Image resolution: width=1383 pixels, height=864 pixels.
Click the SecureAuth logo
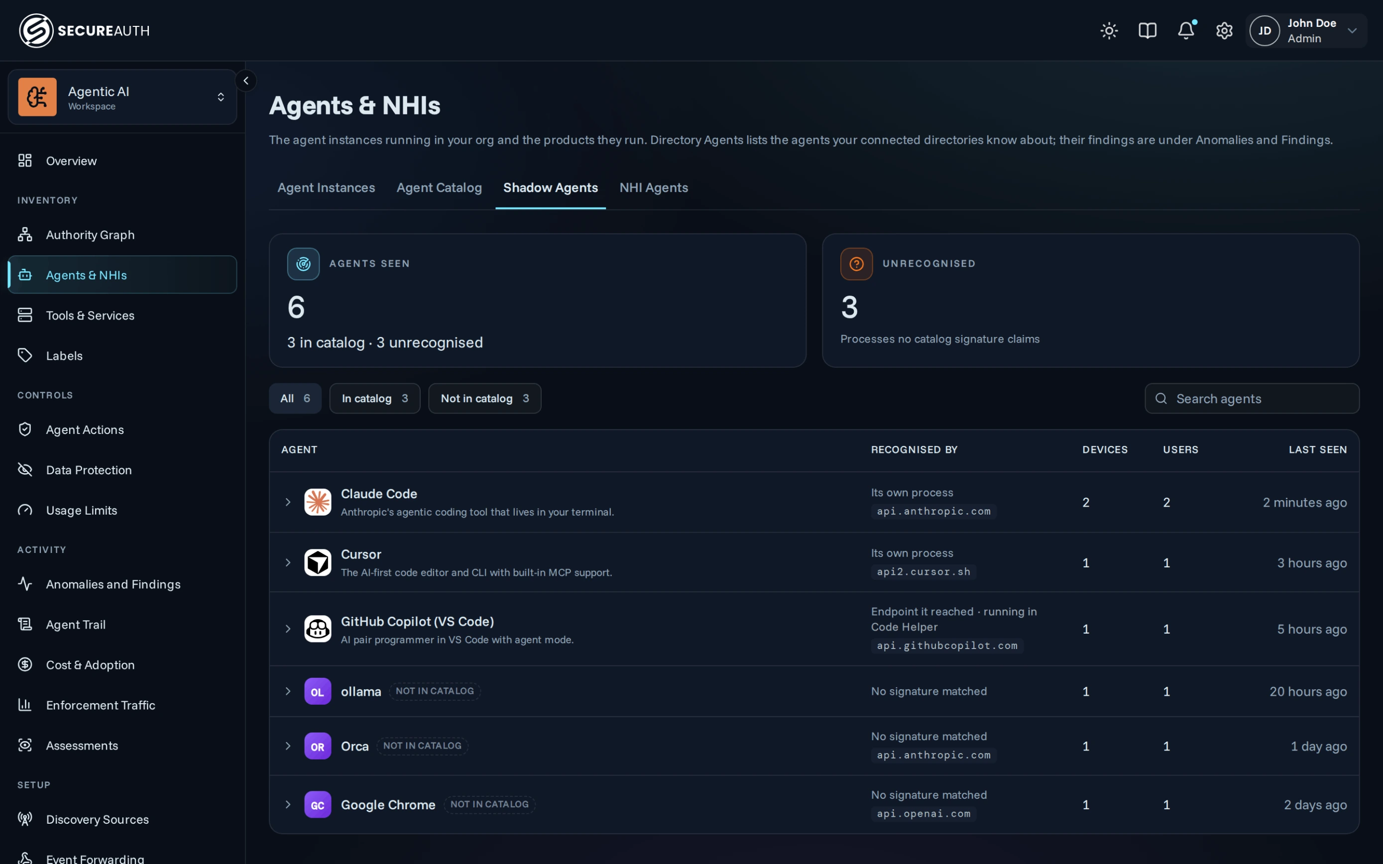coord(85,30)
